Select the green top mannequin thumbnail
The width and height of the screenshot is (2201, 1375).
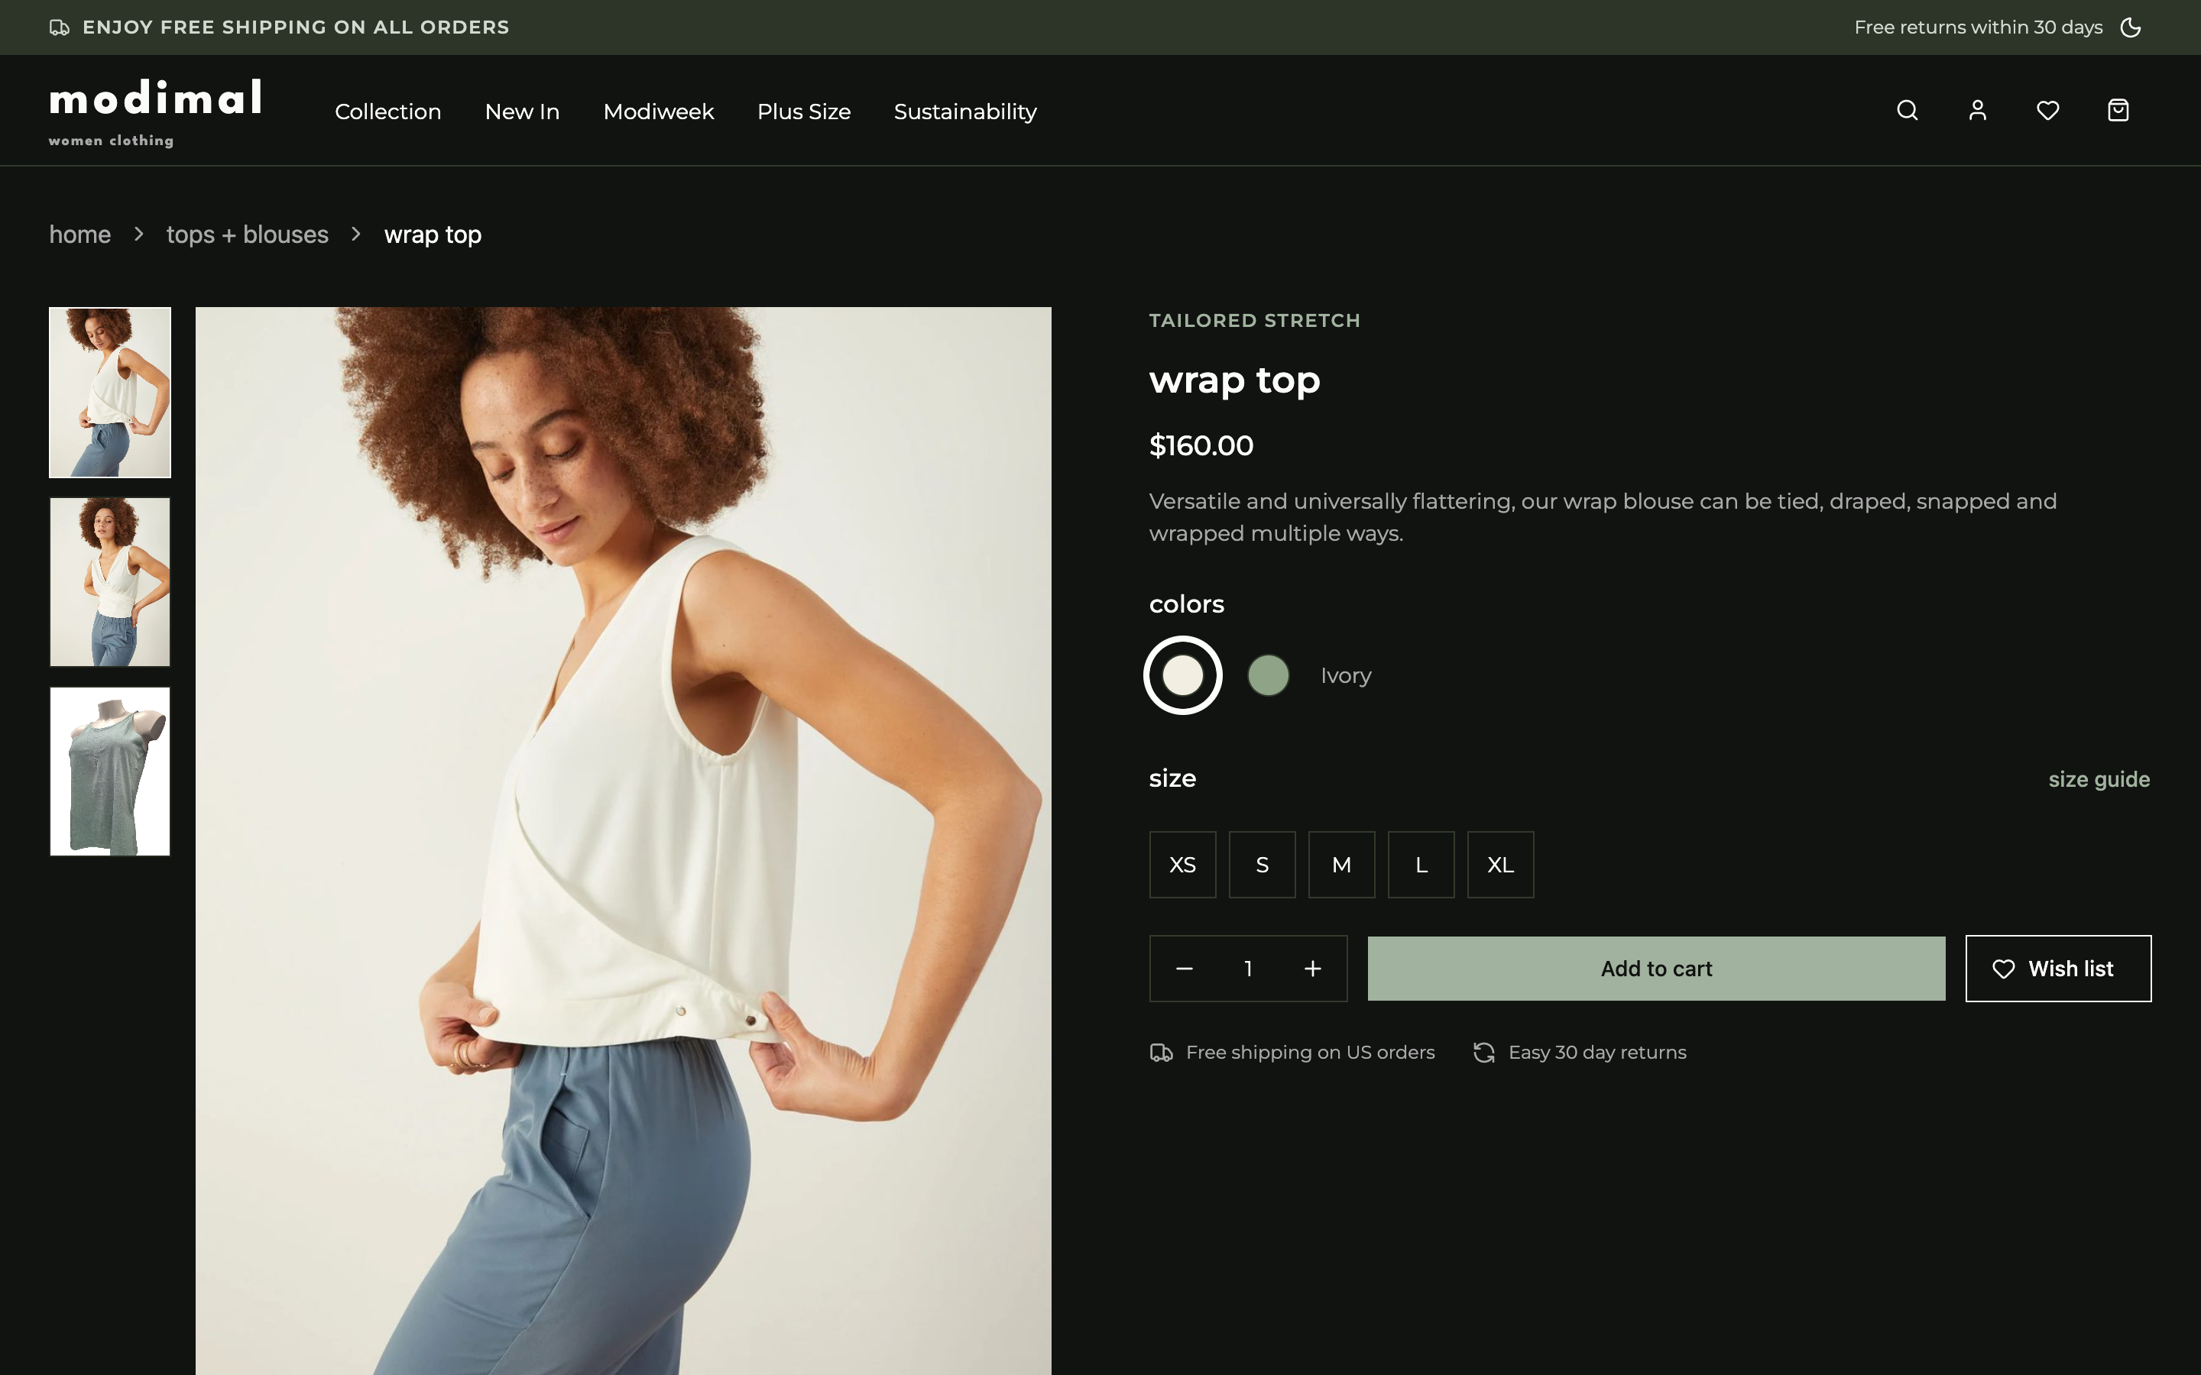click(110, 772)
